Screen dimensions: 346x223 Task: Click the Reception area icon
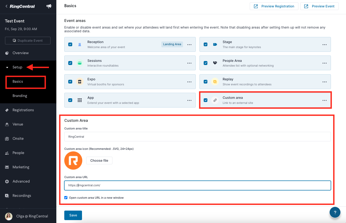click(x=80, y=44)
